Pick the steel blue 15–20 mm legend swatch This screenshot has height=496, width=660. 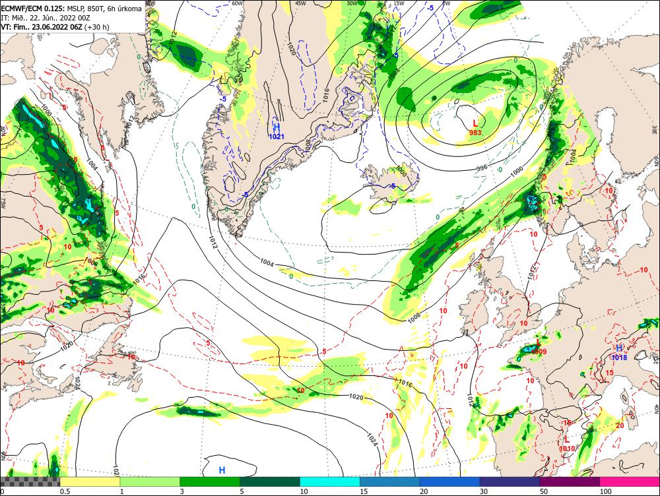(x=390, y=481)
